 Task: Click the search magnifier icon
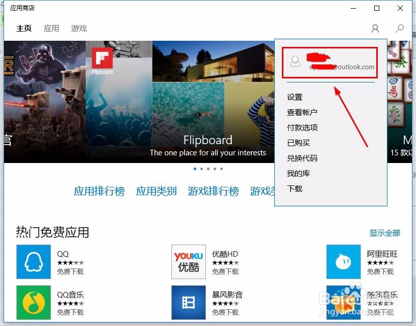pos(400,29)
